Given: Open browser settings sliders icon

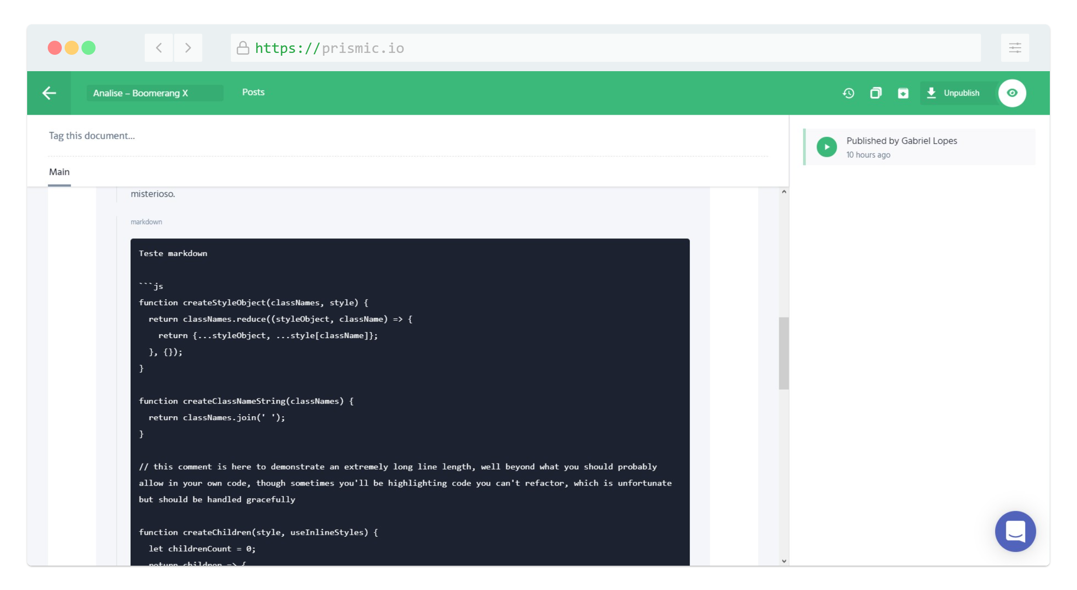Looking at the screenshot, I should (x=1015, y=48).
